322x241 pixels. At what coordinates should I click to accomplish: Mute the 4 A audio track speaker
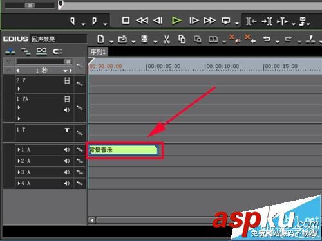67,183
